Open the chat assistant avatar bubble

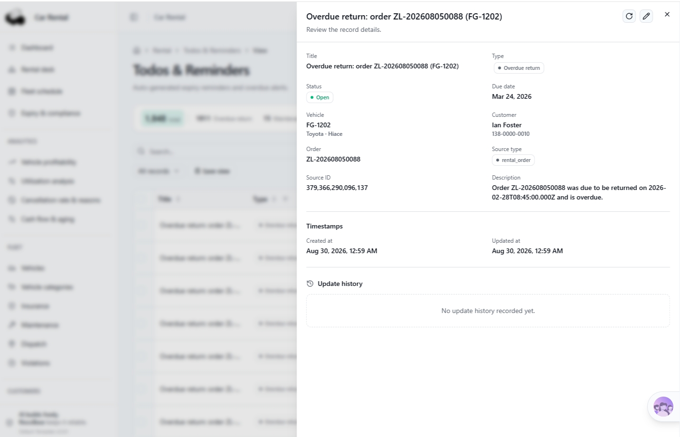(663, 407)
